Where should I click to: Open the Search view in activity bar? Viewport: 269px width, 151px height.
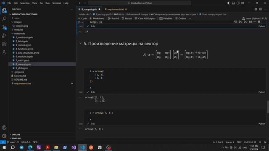(x=4, y=18)
